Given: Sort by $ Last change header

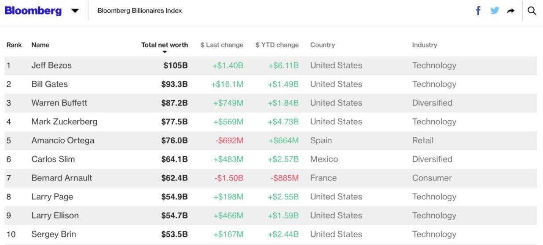Looking at the screenshot, I should pos(222,45).
